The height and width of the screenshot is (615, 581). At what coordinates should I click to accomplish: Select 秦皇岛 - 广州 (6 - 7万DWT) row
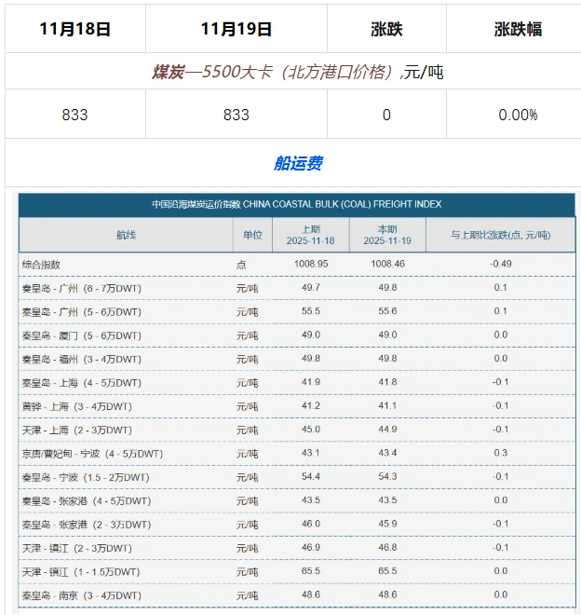click(297, 288)
